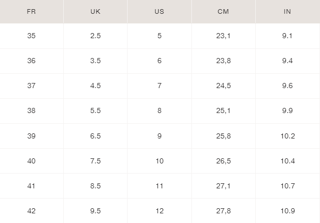Viewport: 320px width, 223px height.
Task: Click the 23,1 CM cell
Action: pyautogui.click(x=224, y=36)
